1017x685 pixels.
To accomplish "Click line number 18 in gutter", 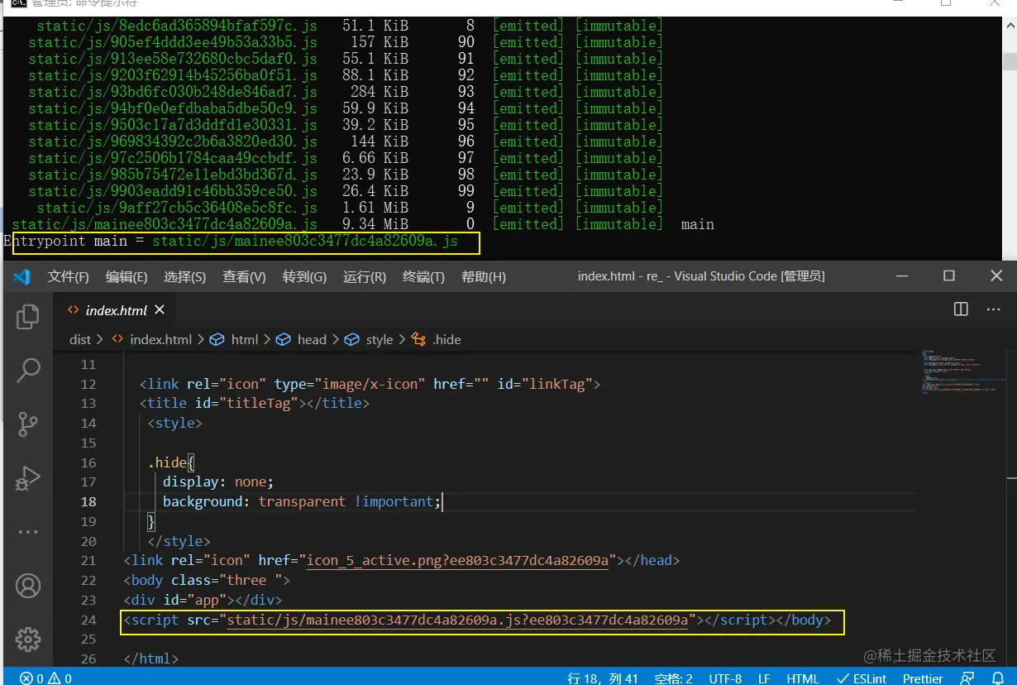I will [x=88, y=501].
